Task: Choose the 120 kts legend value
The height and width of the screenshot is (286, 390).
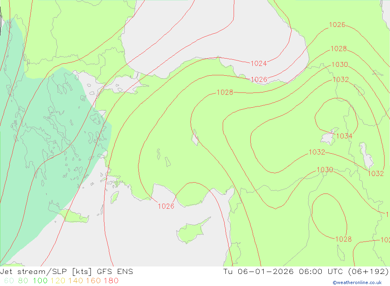Action: (58, 281)
